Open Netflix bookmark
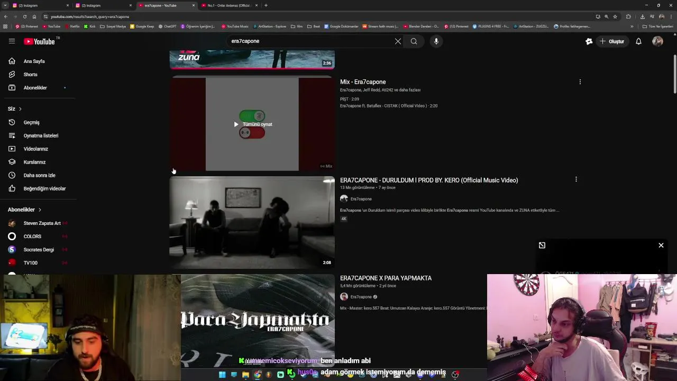Screen dimensions: 677x381 tap(72, 26)
